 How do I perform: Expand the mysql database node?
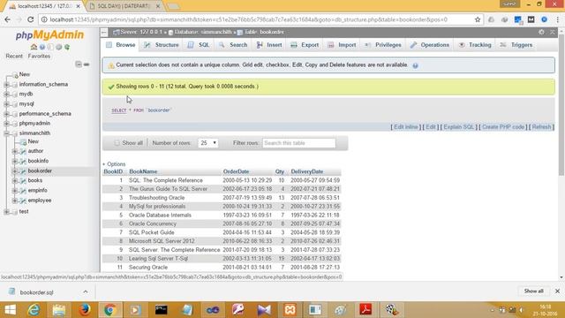pyautogui.click(x=6, y=104)
